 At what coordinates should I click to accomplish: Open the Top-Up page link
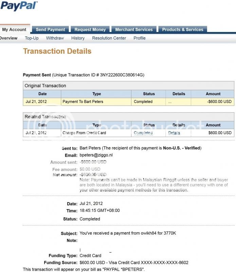(32, 38)
